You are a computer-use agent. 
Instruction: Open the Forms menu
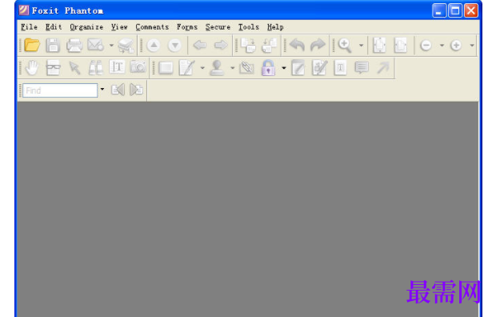tap(187, 27)
